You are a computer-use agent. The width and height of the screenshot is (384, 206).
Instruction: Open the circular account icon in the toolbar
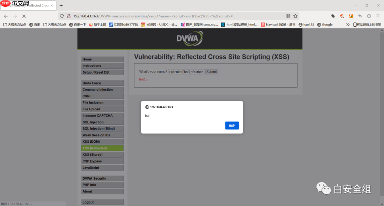click(369, 16)
